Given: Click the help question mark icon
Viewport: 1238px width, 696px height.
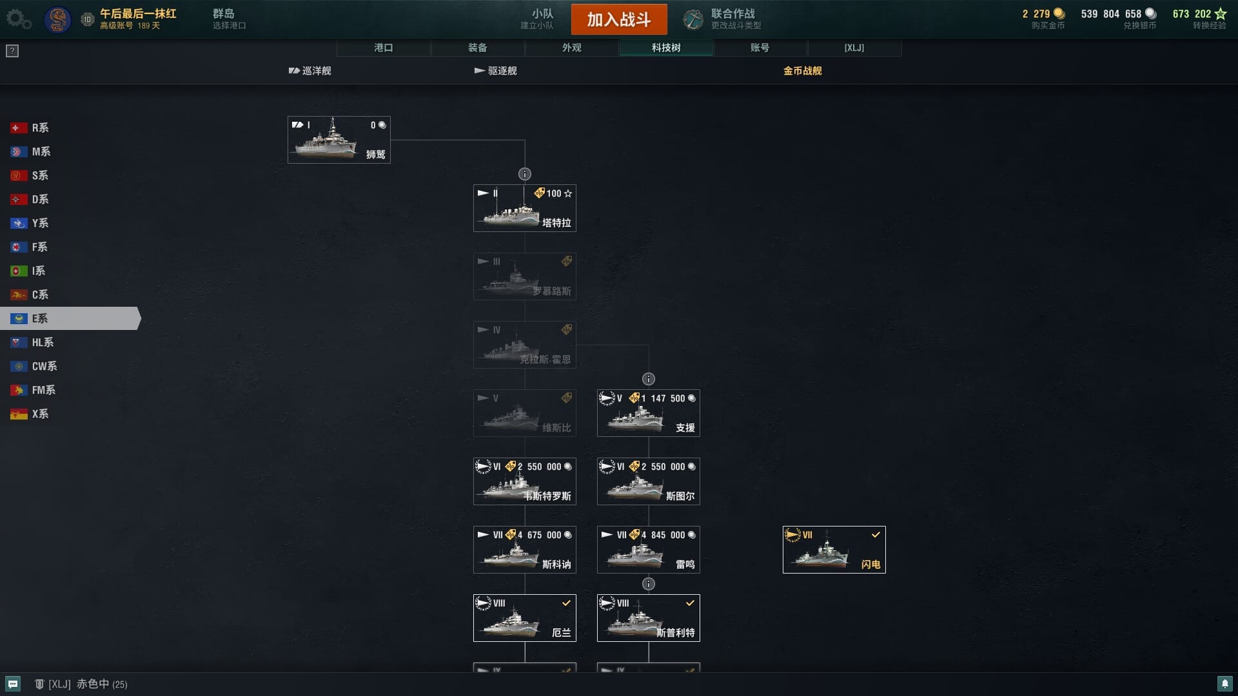Looking at the screenshot, I should pos(12,51).
